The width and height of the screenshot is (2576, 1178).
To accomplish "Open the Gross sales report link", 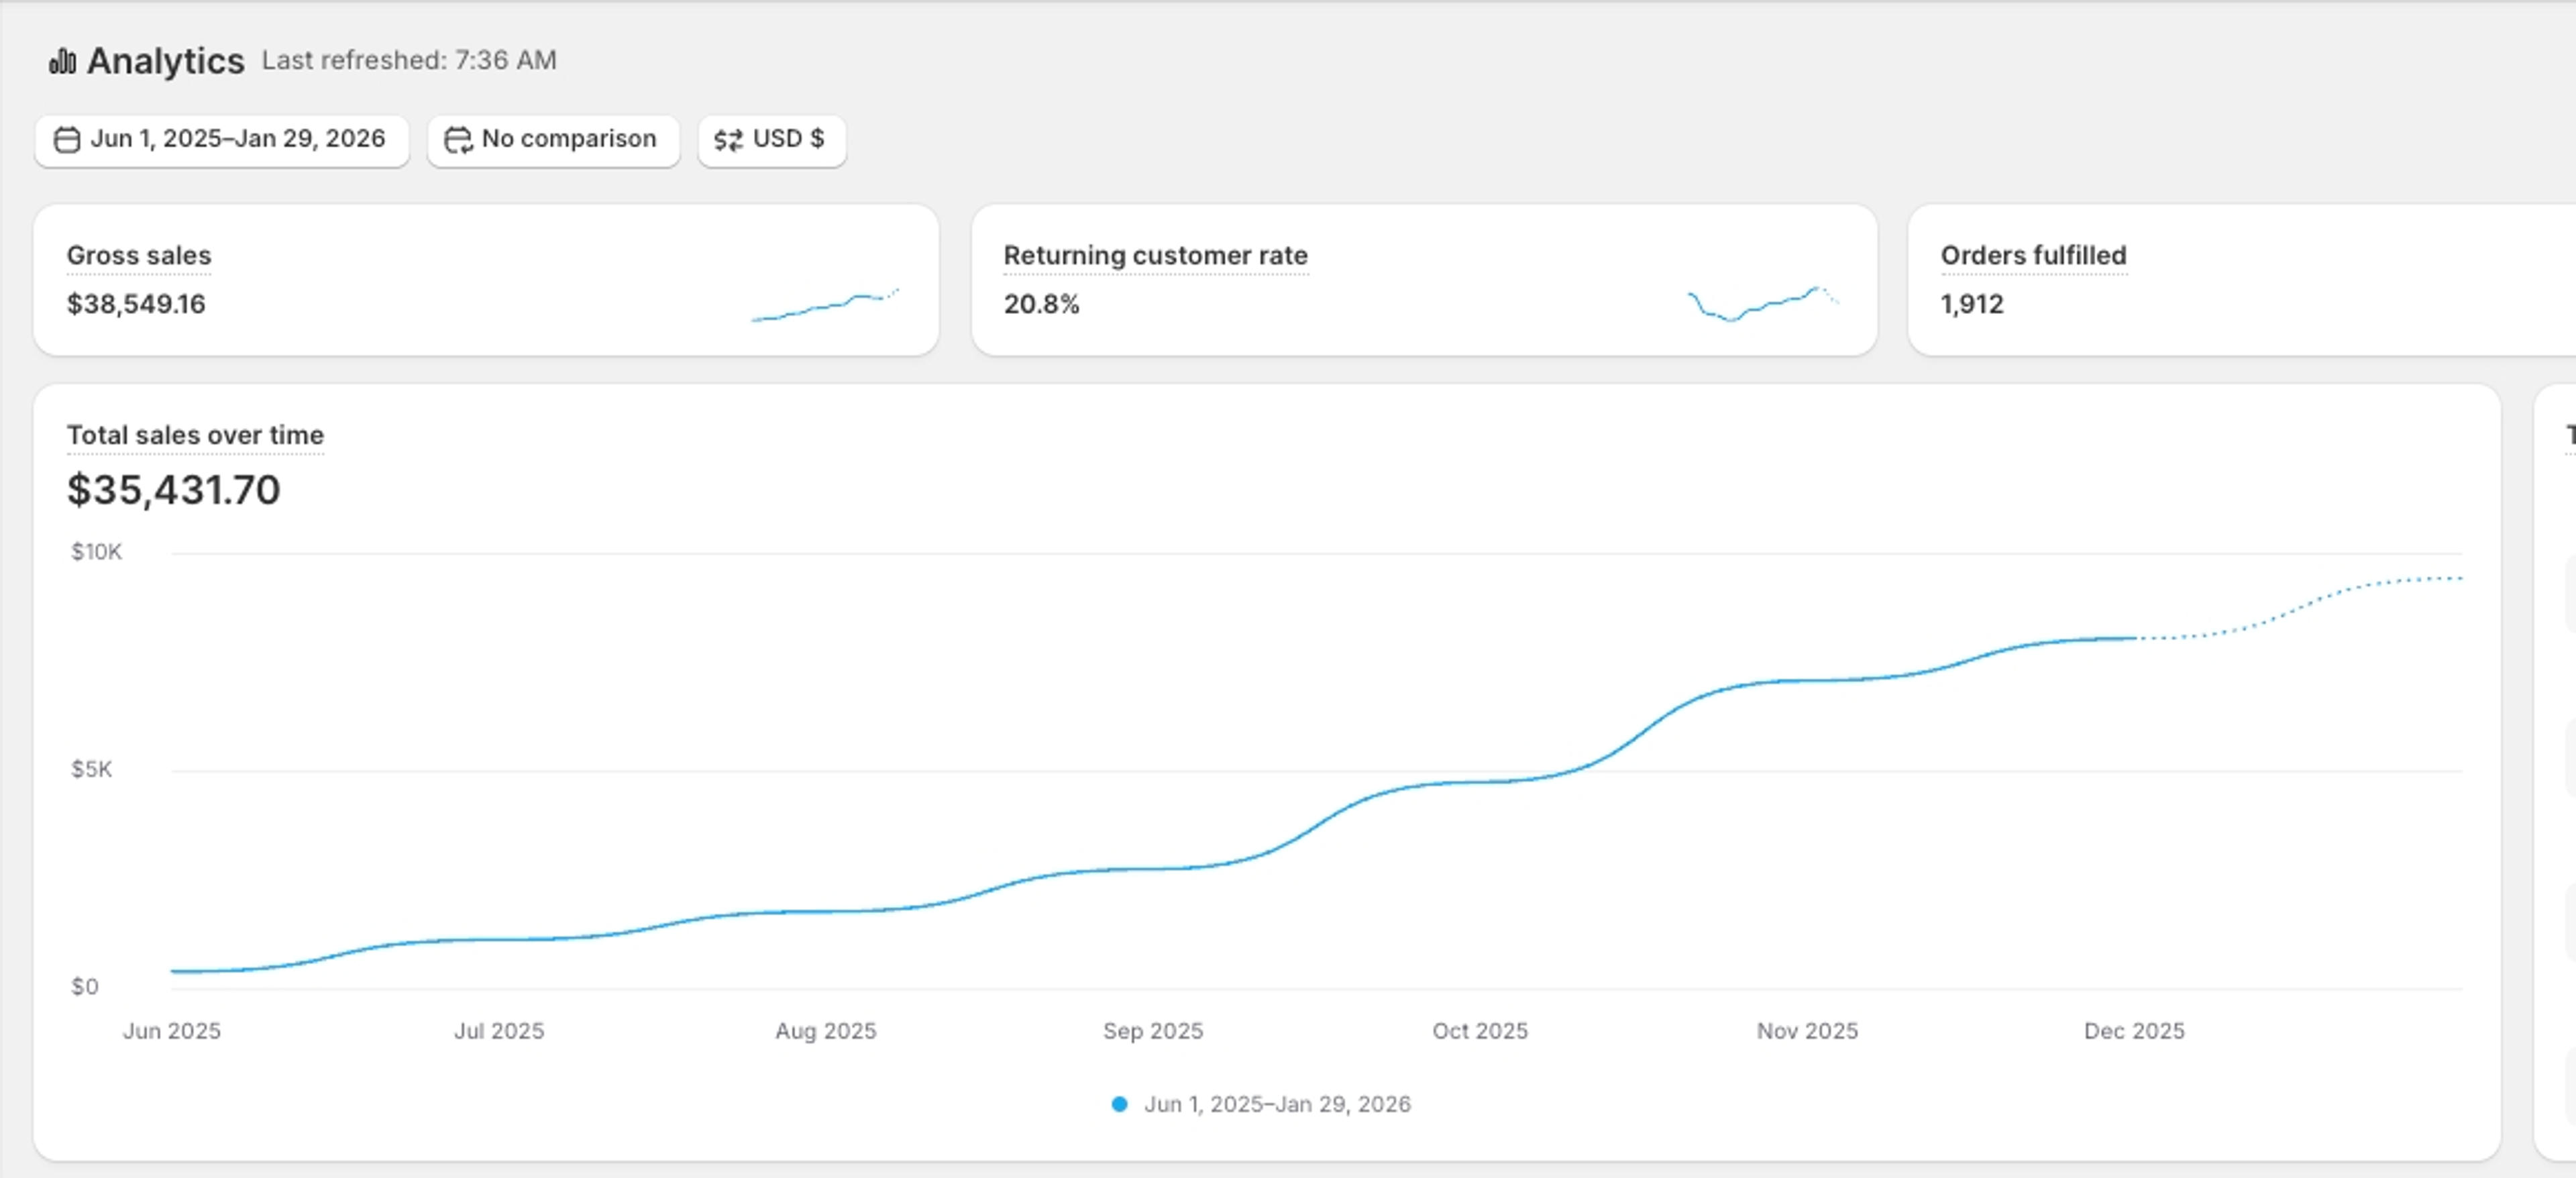I will 139,256.
